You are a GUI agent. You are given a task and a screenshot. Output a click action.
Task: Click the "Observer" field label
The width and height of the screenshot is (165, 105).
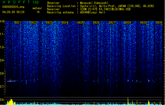click(x=53, y=3)
